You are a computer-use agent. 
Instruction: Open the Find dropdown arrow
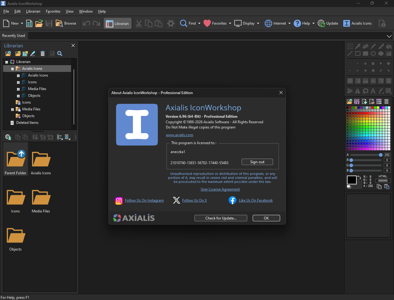tap(199, 23)
